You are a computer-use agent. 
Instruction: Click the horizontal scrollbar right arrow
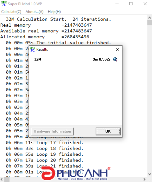[x=145, y=179]
